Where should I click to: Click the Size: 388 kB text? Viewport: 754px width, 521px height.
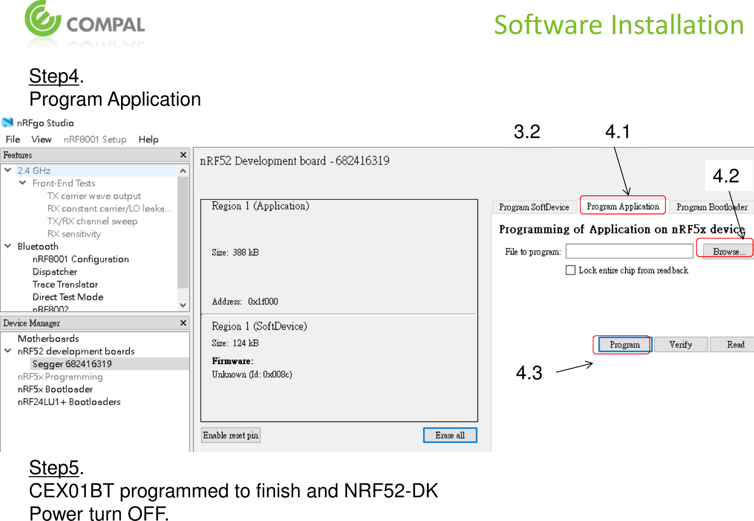(x=235, y=253)
